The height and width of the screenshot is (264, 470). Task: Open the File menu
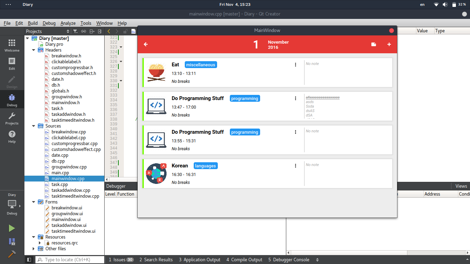(x=7, y=23)
